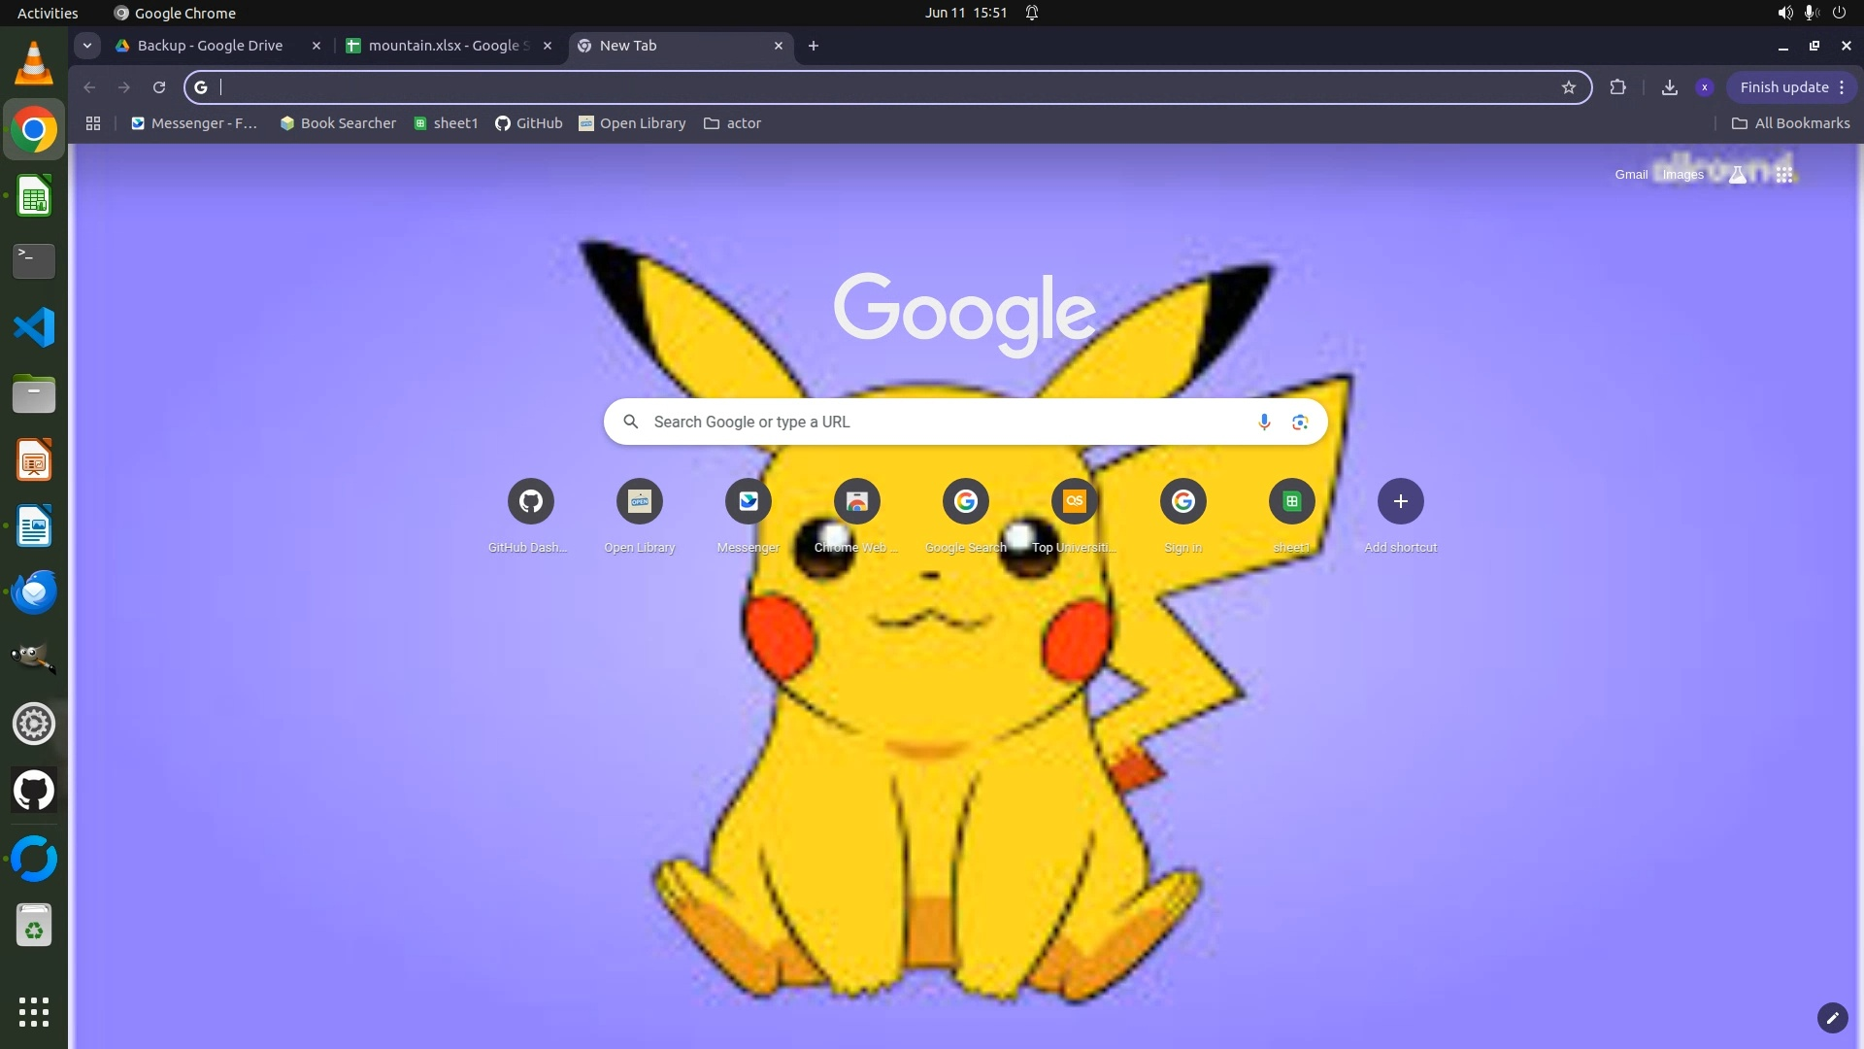
Task: Open GitHub Dashboard shortcut tile
Action: click(530, 501)
